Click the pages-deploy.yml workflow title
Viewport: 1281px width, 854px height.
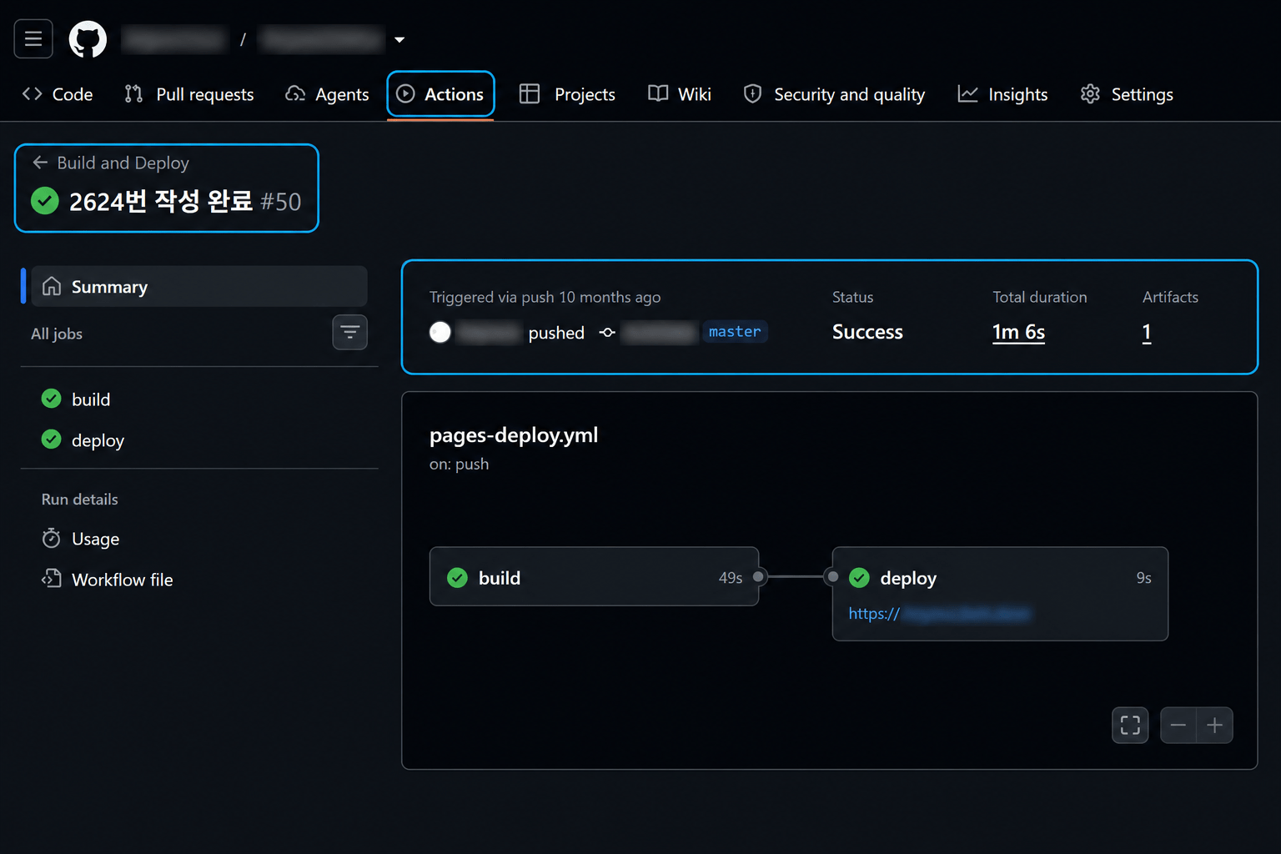click(514, 435)
